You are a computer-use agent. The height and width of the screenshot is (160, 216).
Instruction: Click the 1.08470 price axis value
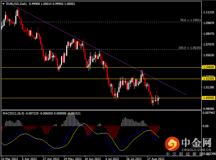click(209, 33)
